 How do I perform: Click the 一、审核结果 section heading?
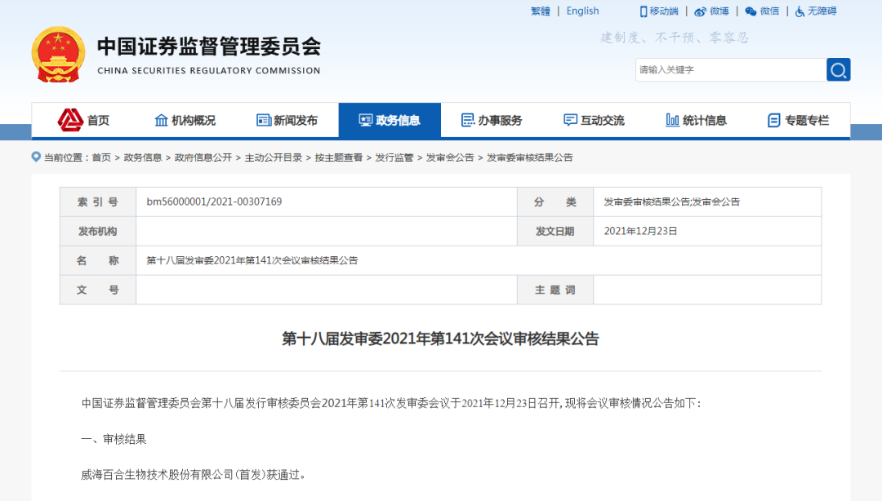click(x=114, y=439)
